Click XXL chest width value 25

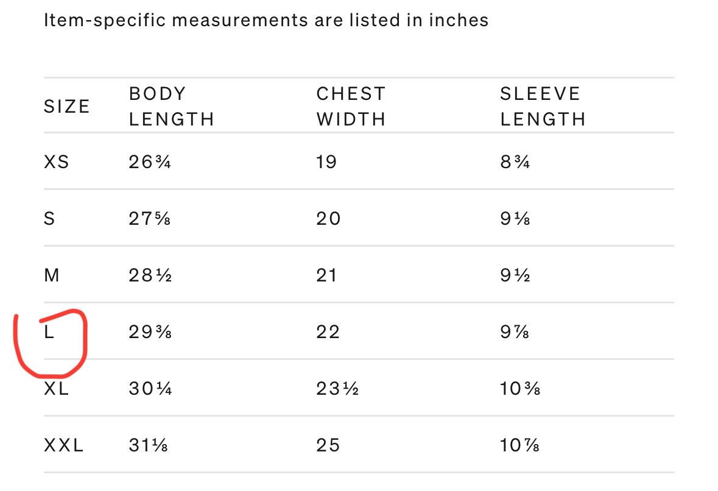click(328, 445)
